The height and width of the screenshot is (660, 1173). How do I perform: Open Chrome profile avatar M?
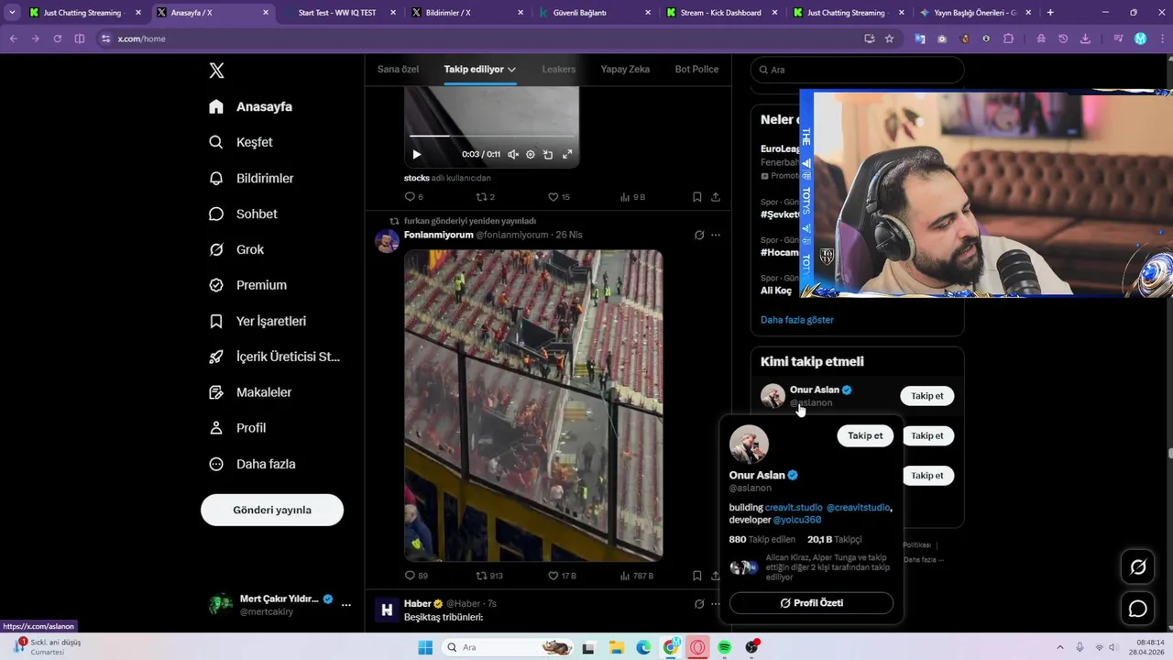(1140, 38)
